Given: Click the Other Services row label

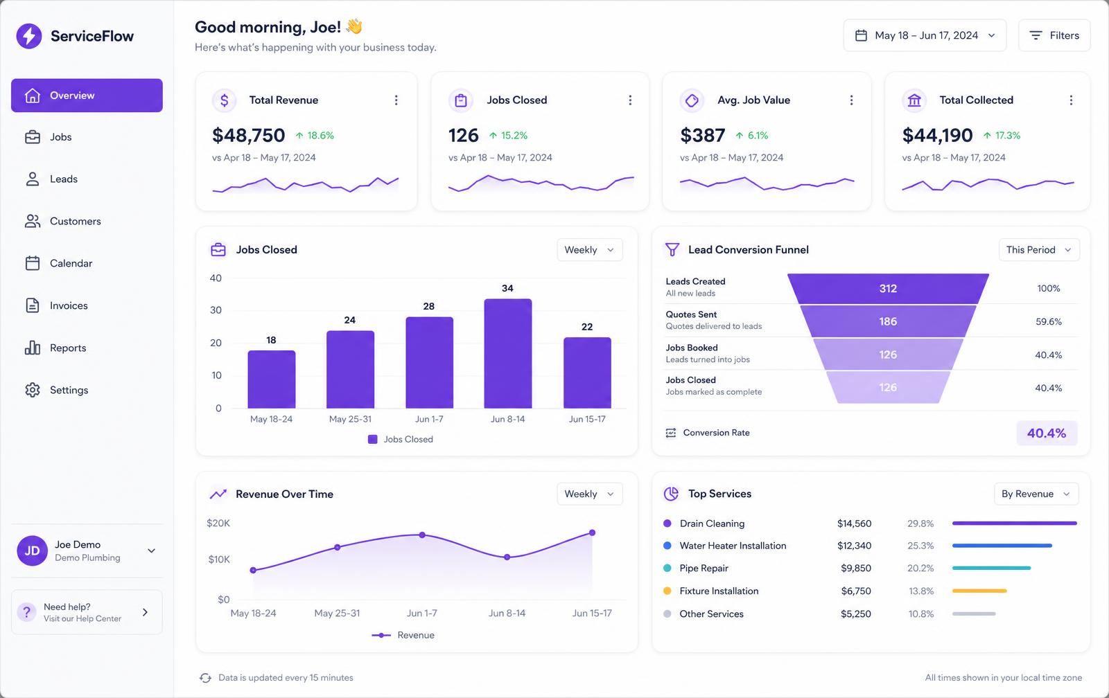Looking at the screenshot, I should pyautogui.click(x=711, y=614).
